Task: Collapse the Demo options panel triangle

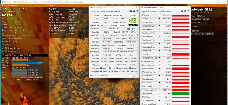Action: tap(189, 6)
